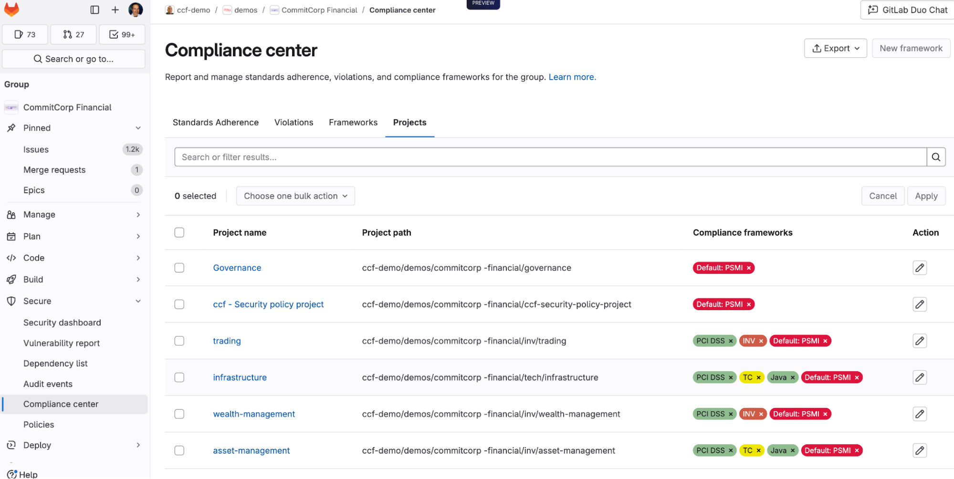Open merge requests counter showing 27
This screenshot has height=479, width=954.
pyautogui.click(x=73, y=34)
